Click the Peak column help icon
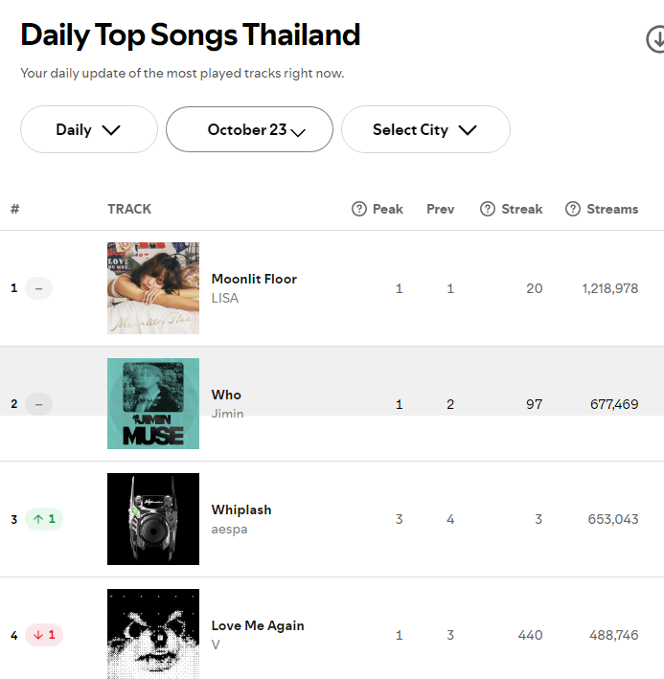This screenshot has height=679, width=664. [359, 209]
